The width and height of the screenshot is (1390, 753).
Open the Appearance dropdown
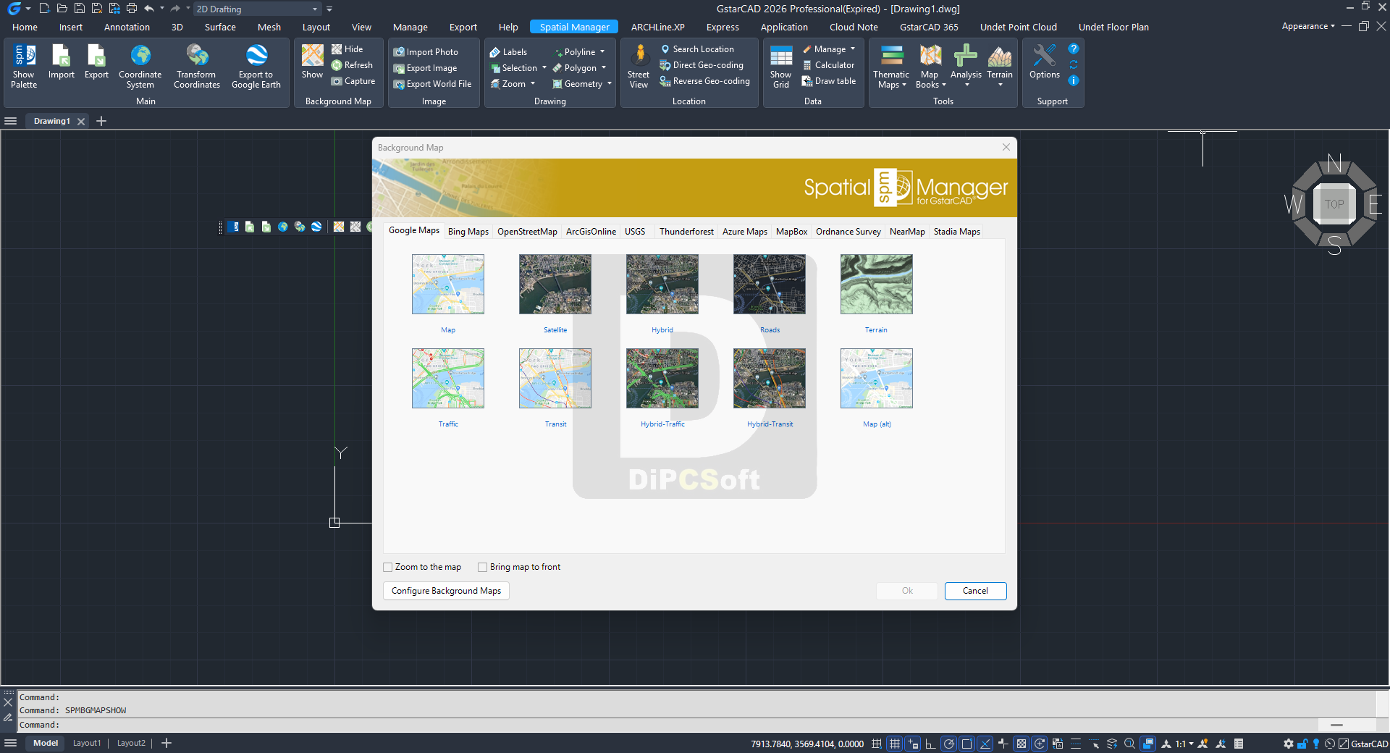click(1308, 26)
